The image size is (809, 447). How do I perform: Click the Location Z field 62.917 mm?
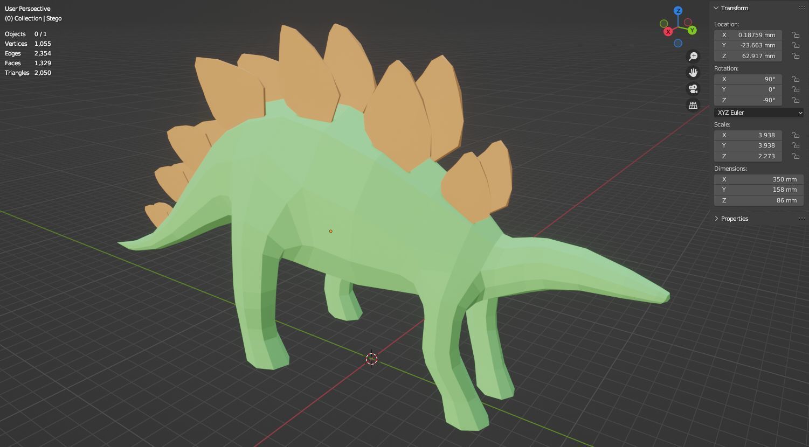coord(748,56)
